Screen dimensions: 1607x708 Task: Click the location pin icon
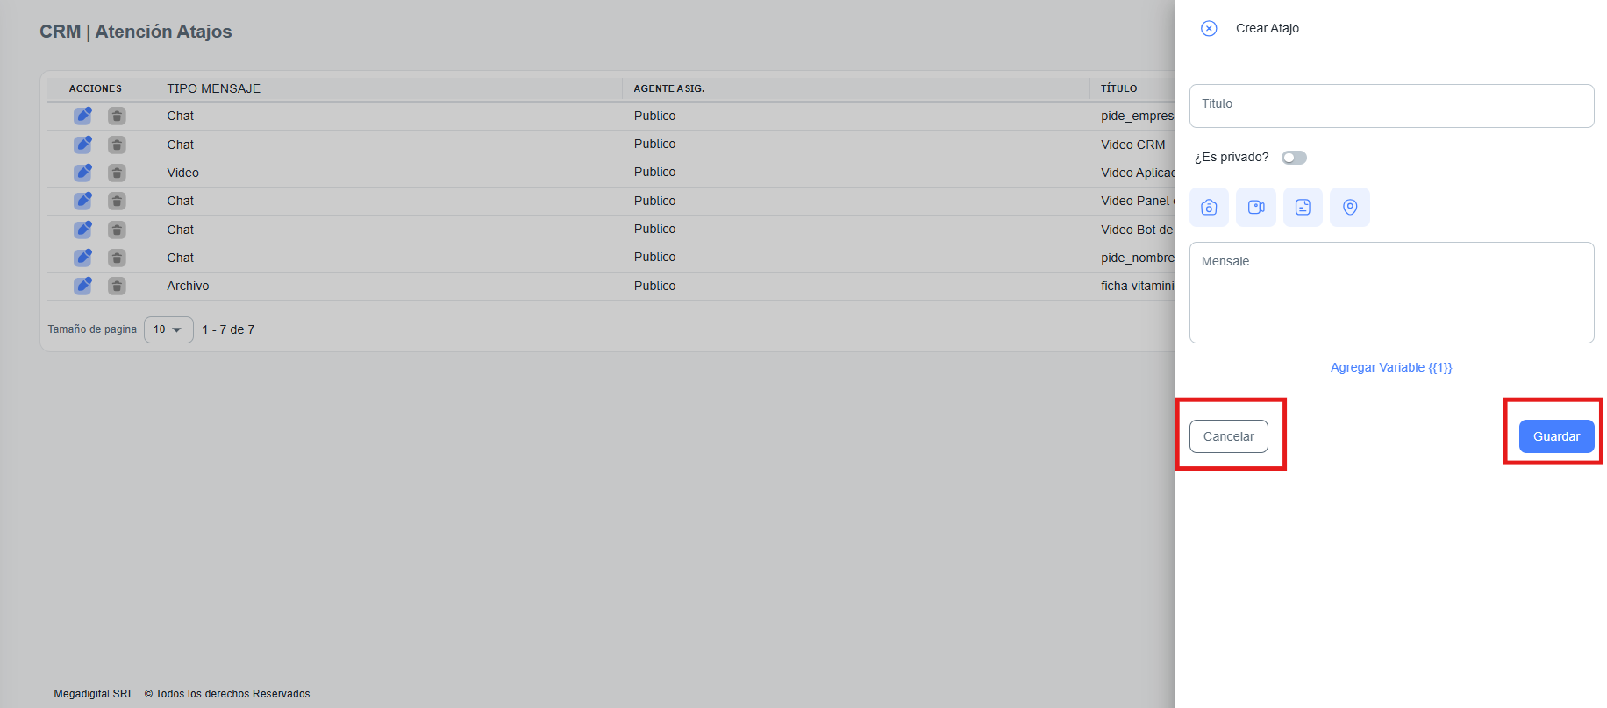1350,208
